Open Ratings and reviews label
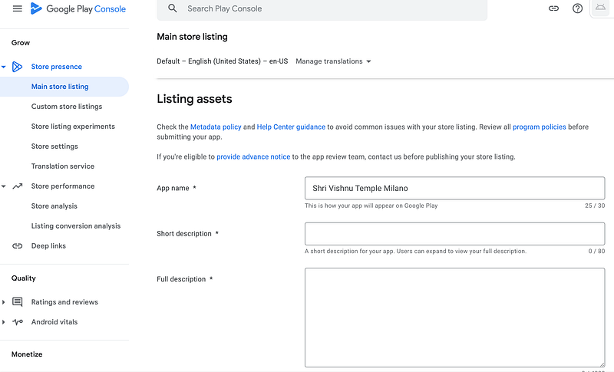 (64, 302)
